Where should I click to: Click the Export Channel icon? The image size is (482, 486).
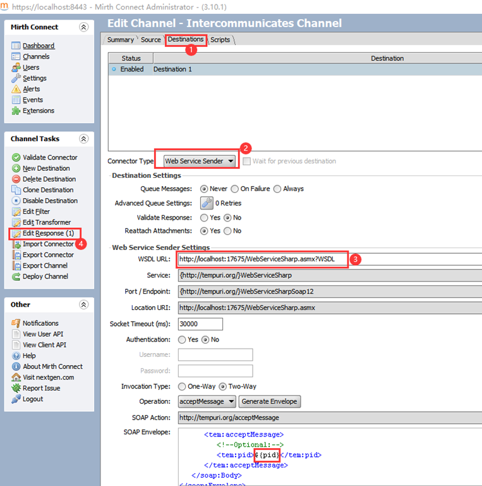coord(16,266)
